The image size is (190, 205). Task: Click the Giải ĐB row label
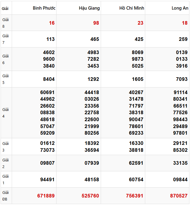(x=6, y=195)
